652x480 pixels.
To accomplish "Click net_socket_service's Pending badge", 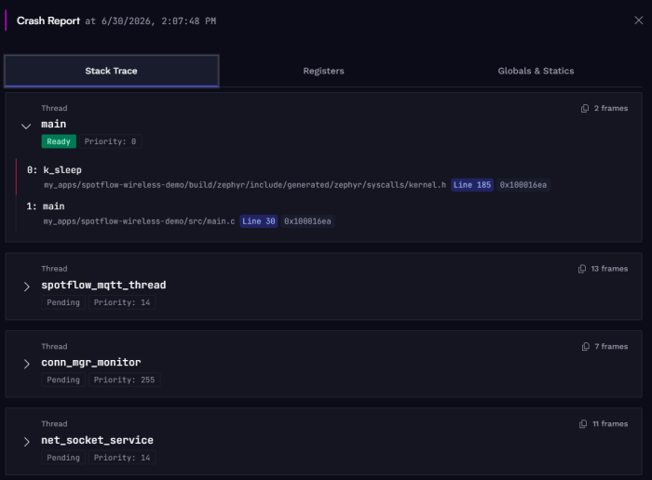I will coord(63,458).
